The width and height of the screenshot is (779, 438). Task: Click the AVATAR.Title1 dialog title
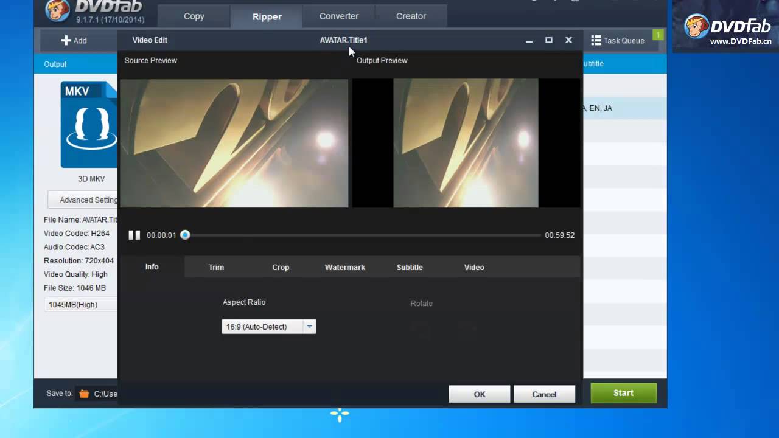[x=344, y=40]
